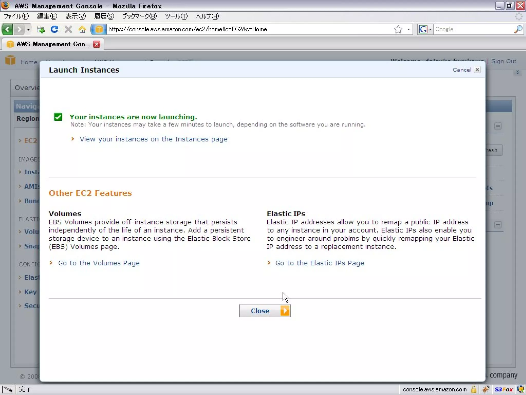The width and height of the screenshot is (526, 395).
Task: Click the Firefox forward arrow button
Action: [x=19, y=29]
